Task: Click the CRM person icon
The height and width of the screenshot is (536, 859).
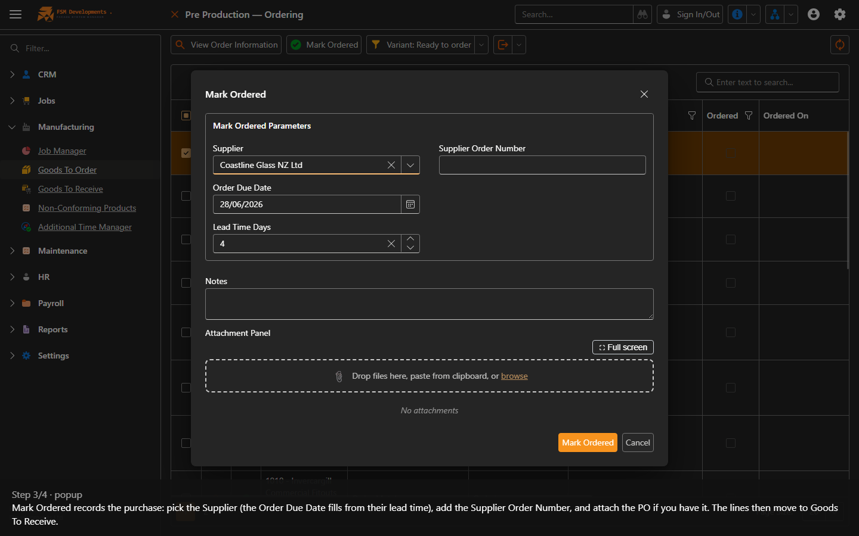Action: (26, 74)
